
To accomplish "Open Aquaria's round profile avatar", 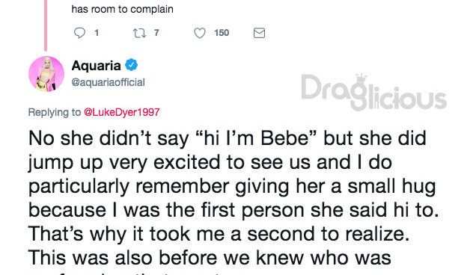I will click(x=46, y=74).
